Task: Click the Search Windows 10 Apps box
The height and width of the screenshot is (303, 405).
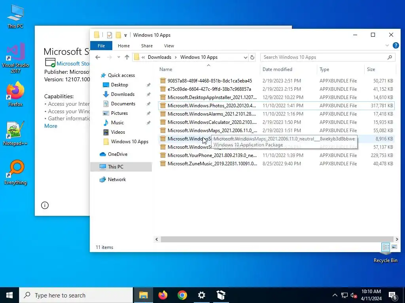Action: point(327,57)
